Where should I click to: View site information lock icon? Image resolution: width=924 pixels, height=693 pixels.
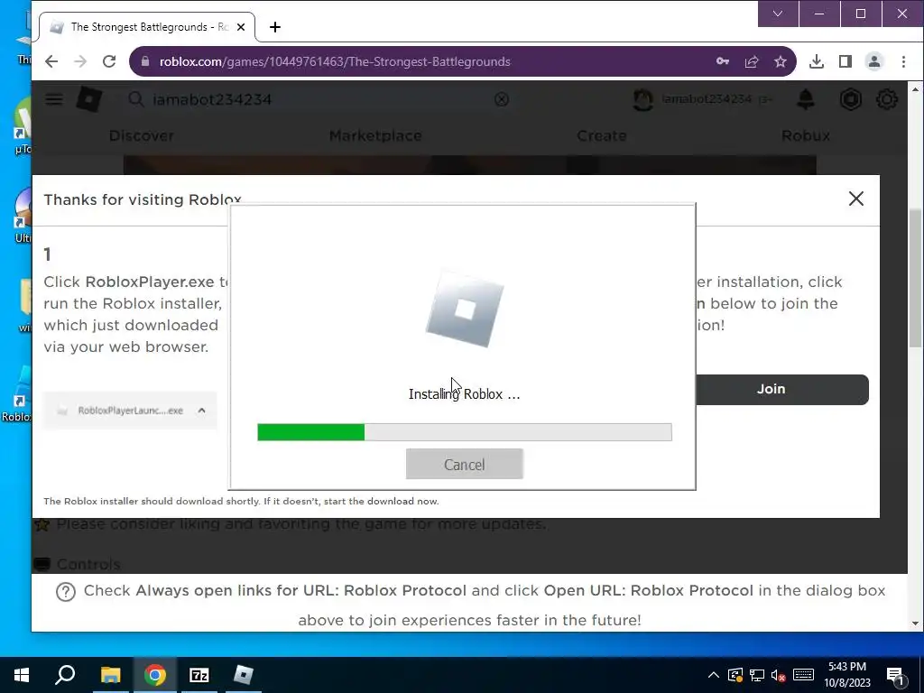pos(145,61)
